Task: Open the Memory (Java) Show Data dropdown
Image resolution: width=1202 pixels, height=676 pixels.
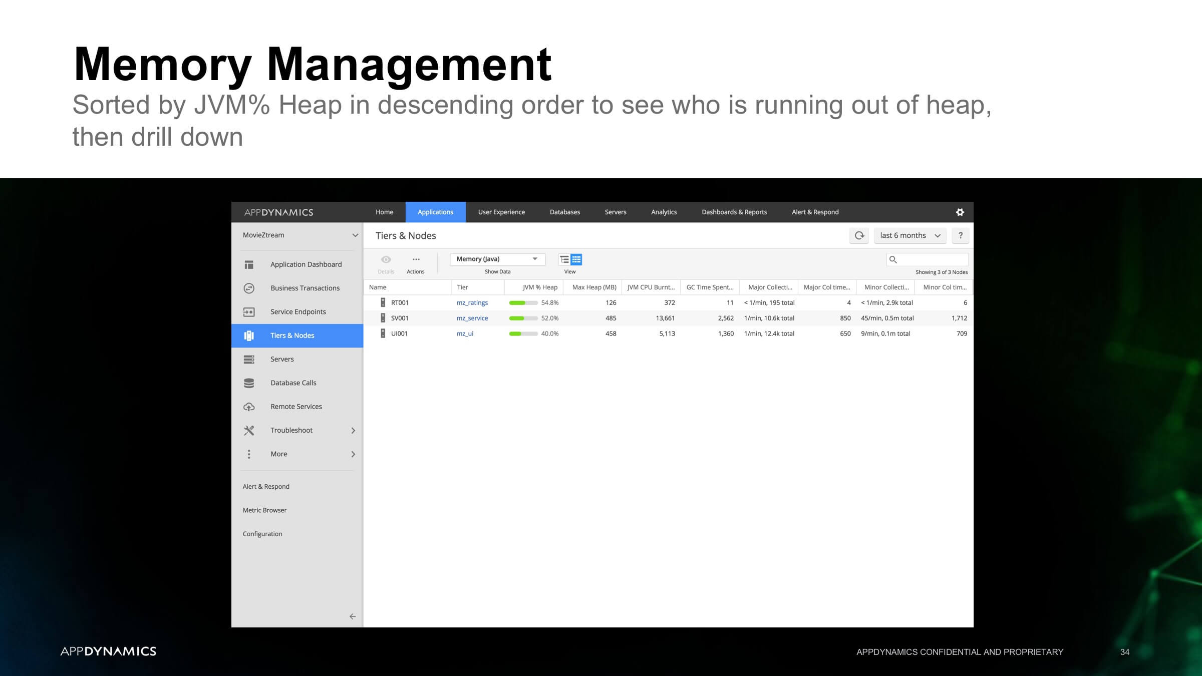Action: point(497,259)
